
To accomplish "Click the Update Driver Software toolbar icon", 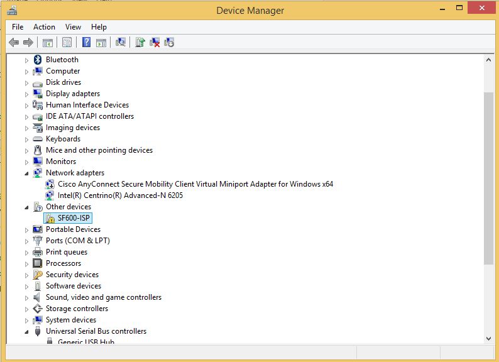I will pos(140,42).
